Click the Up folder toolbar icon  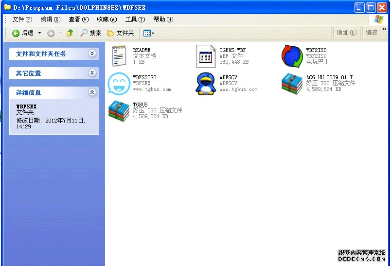coord(70,33)
